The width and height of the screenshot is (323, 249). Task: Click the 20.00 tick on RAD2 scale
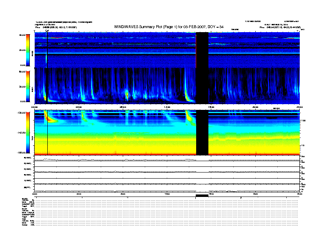22,50
